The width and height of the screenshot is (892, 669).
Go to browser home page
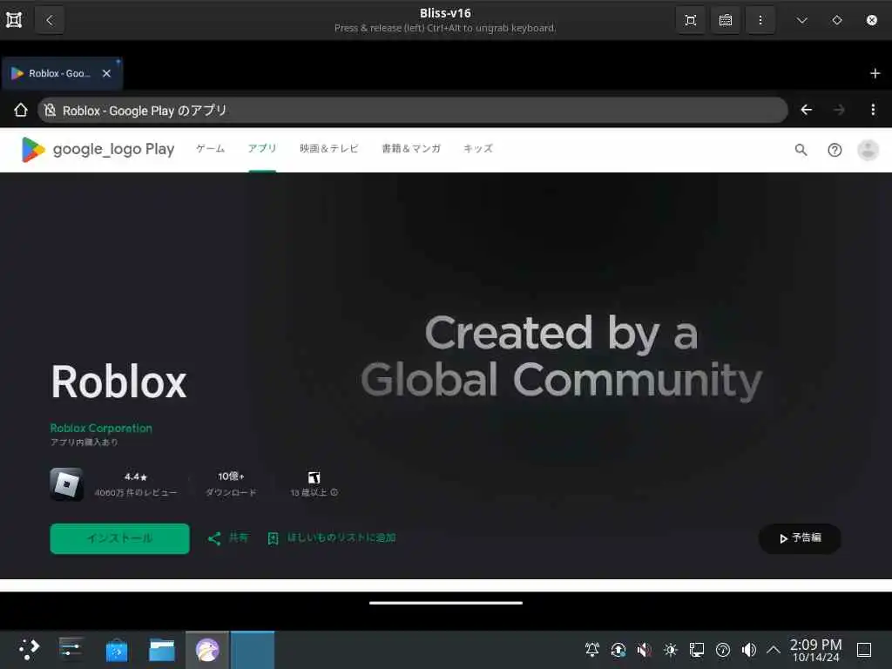point(21,110)
